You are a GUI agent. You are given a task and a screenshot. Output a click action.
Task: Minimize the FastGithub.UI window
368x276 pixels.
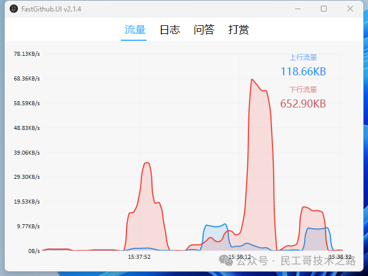click(298, 9)
